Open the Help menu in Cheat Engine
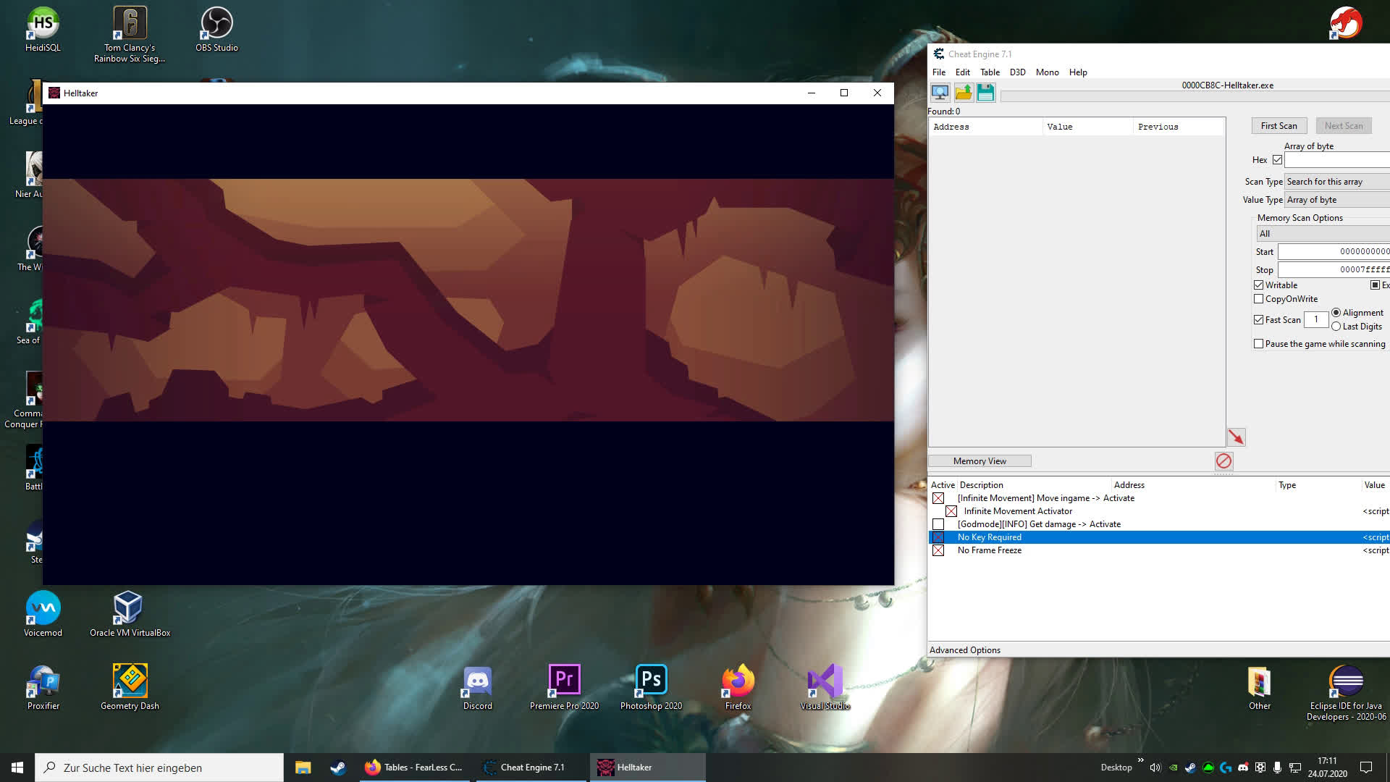The width and height of the screenshot is (1390, 782). [1078, 72]
